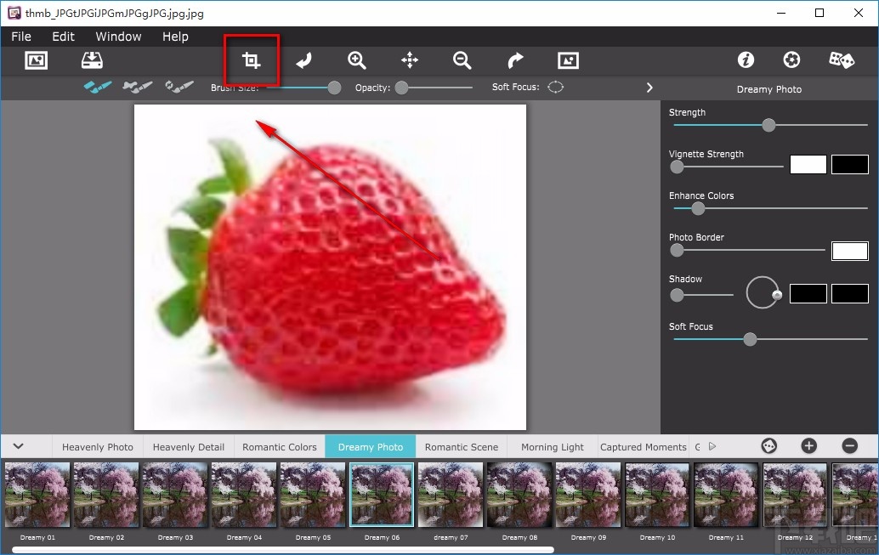Image resolution: width=879 pixels, height=555 pixels.
Task: Expand side panel using the right chevron
Action: [649, 88]
